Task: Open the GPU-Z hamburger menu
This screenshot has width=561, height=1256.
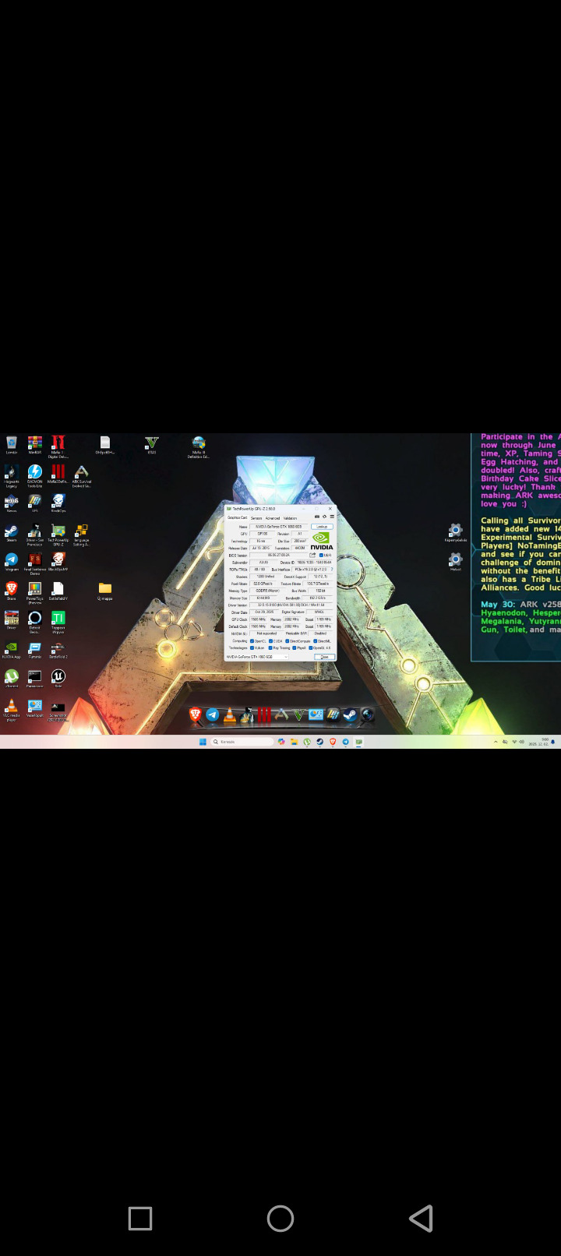Action: click(332, 517)
